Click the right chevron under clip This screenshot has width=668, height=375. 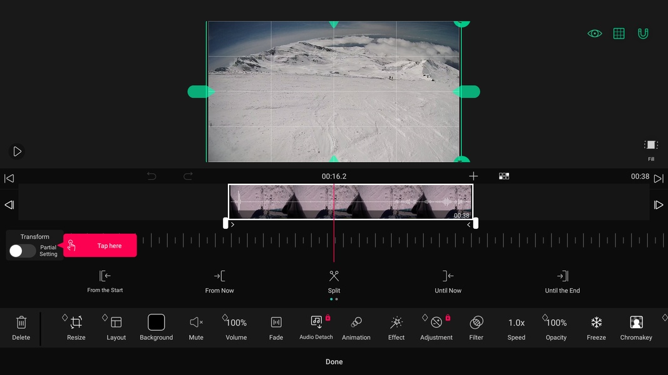(469, 224)
